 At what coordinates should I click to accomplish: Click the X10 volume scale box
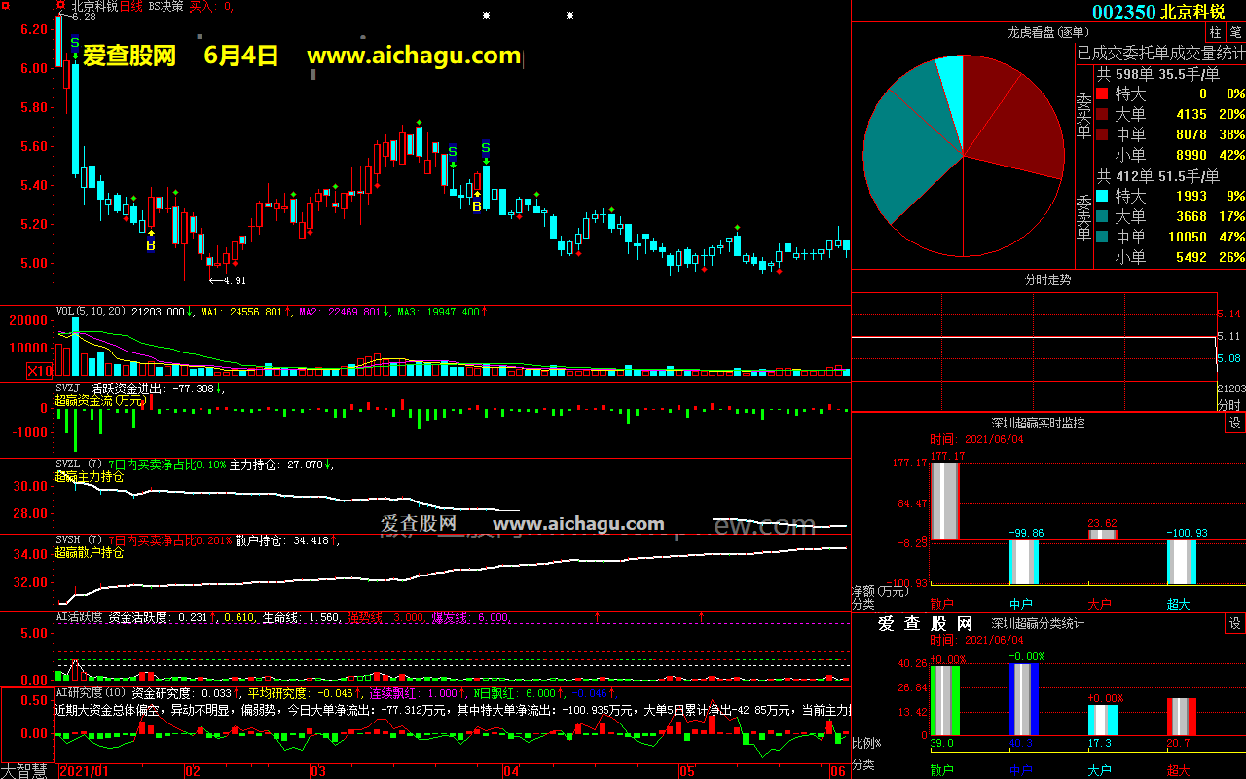[40, 371]
